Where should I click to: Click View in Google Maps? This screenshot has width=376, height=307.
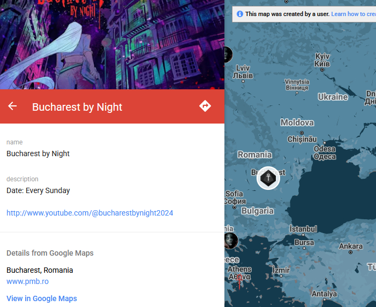click(42, 298)
